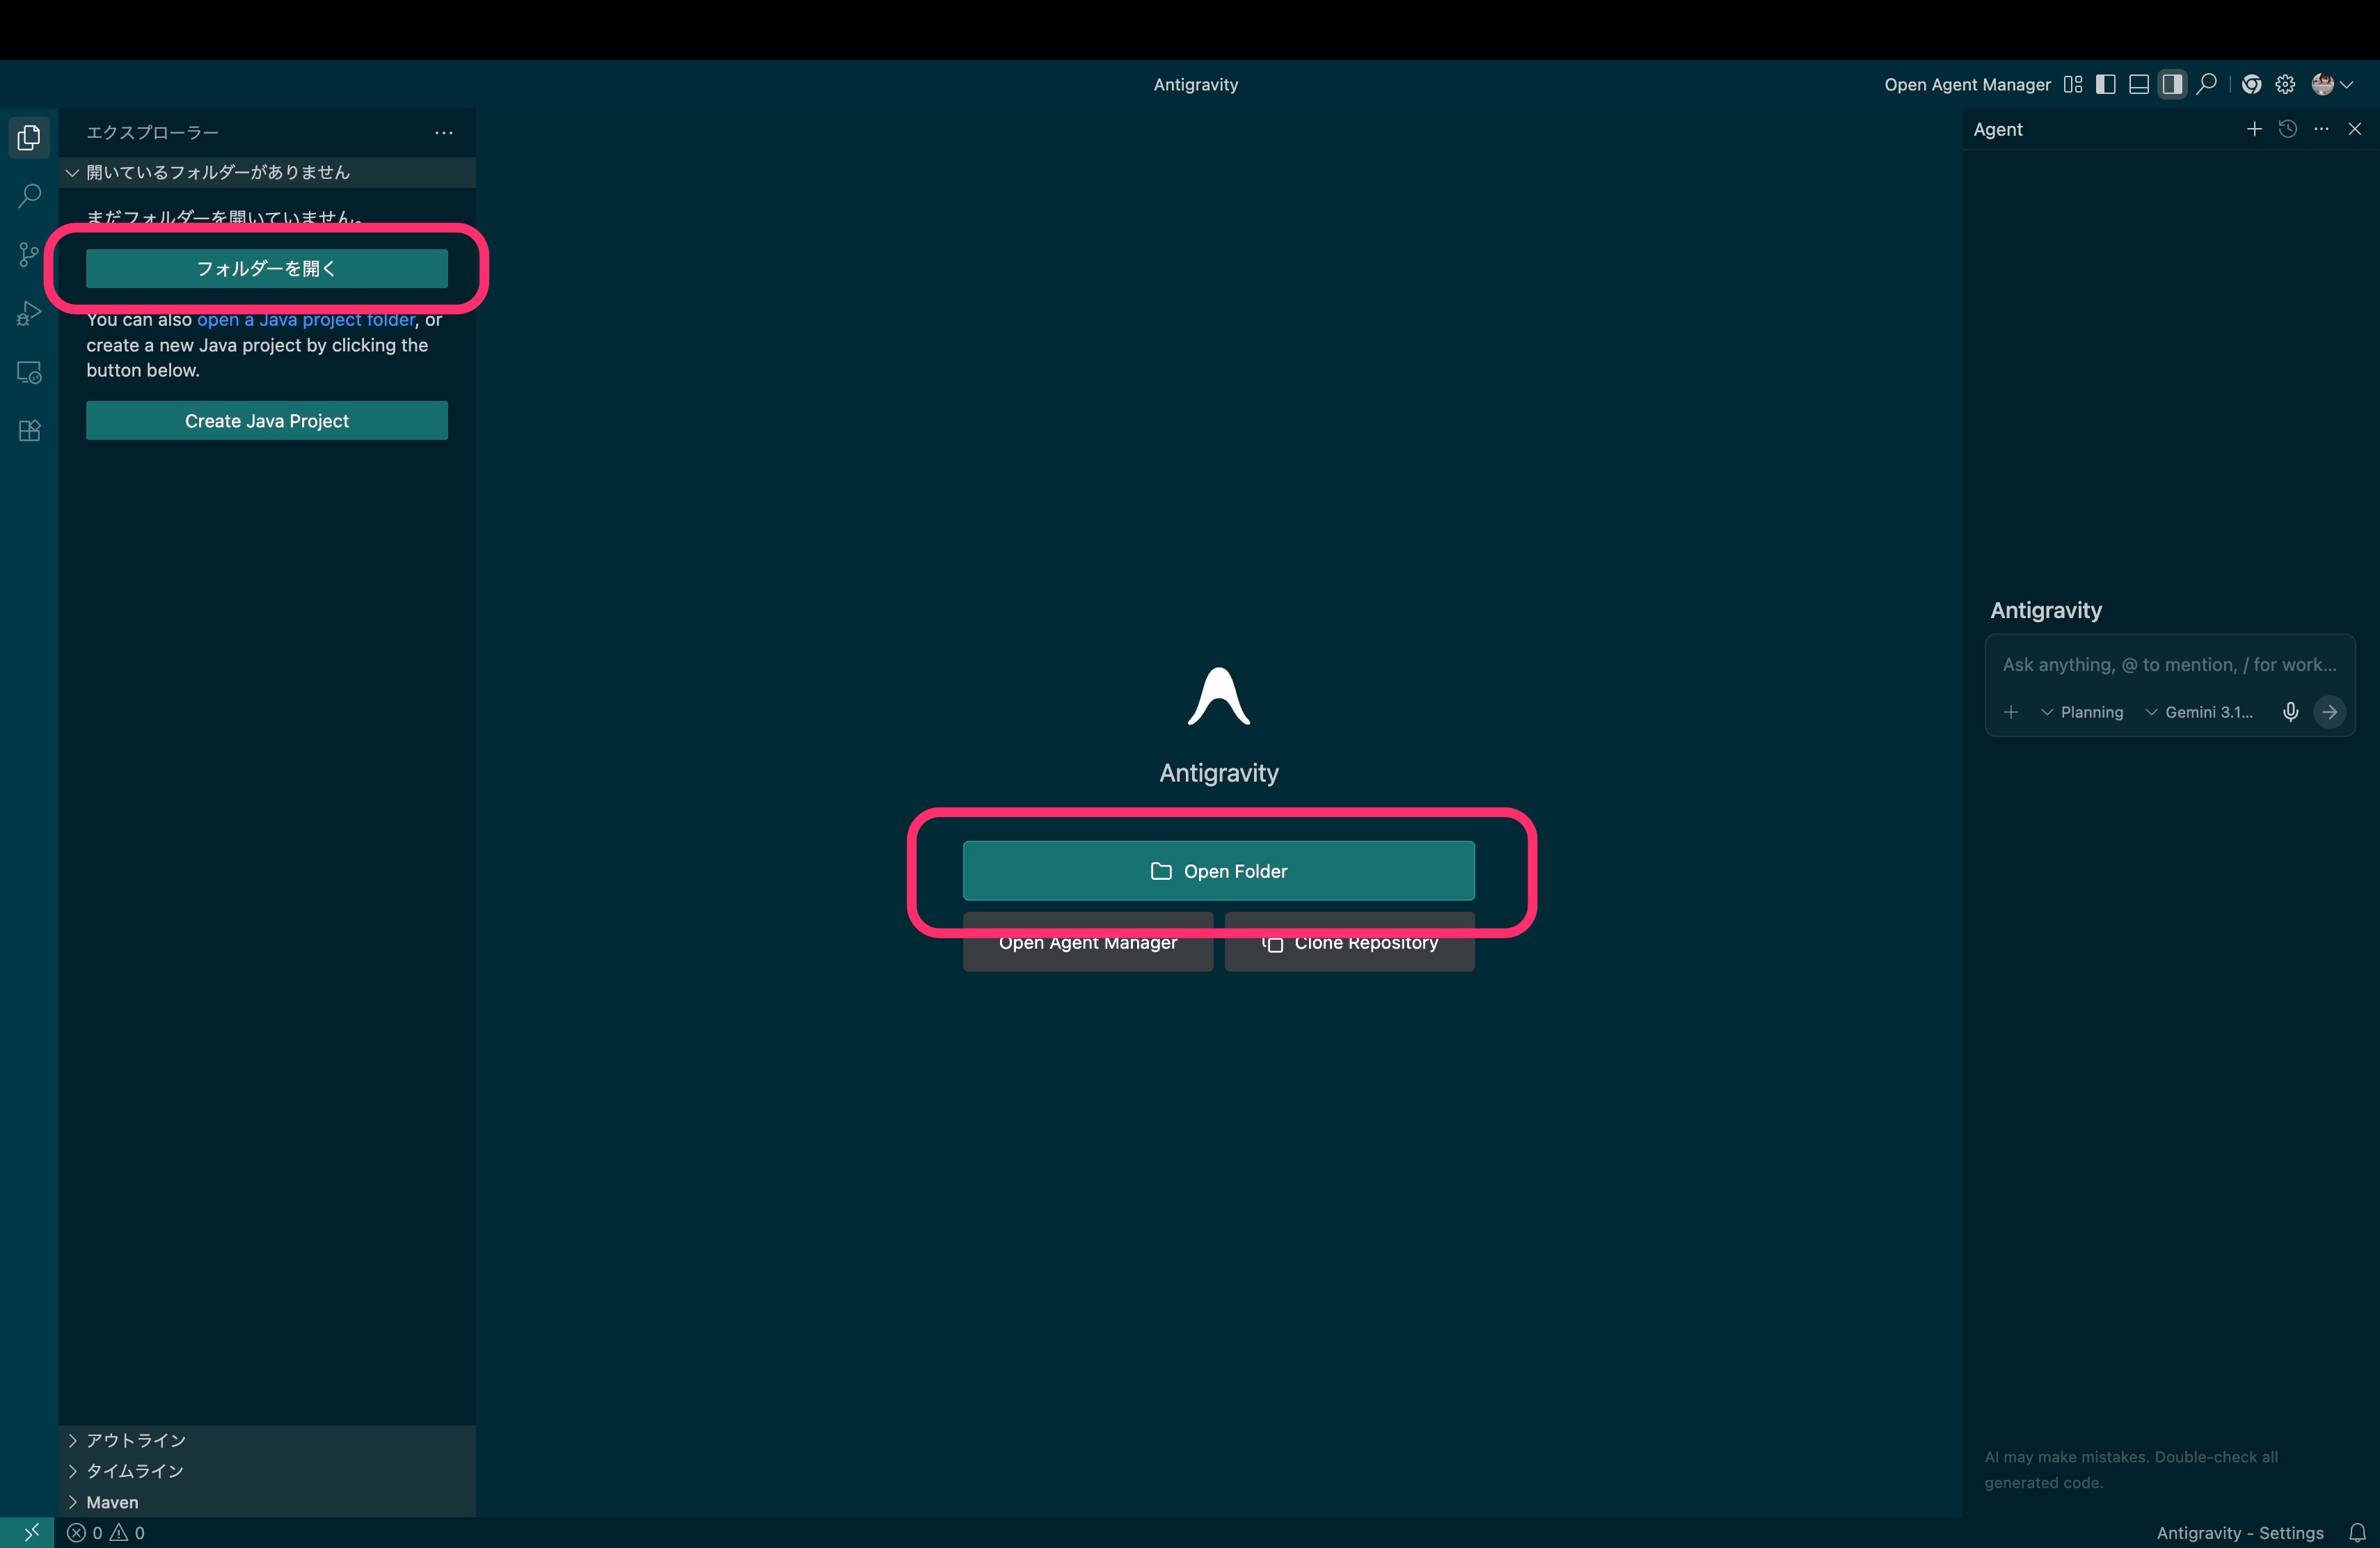
Task: Open the Planning mode dropdown
Action: coord(2082,712)
